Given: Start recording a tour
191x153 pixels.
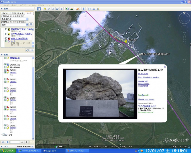Looking at the screenshot, I should (62, 9).
